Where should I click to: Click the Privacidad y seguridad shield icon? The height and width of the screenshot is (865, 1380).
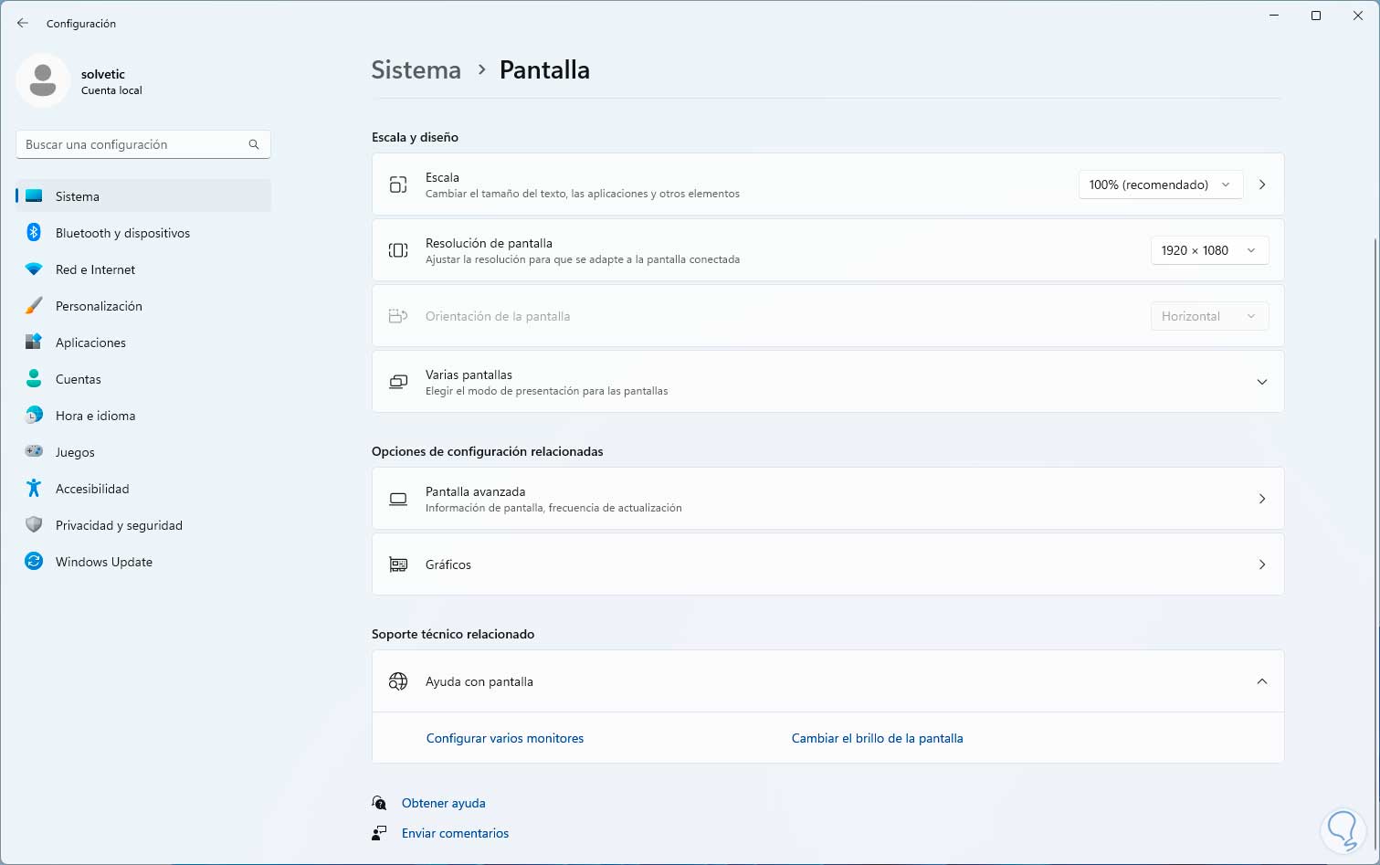[x=34, y=525]
